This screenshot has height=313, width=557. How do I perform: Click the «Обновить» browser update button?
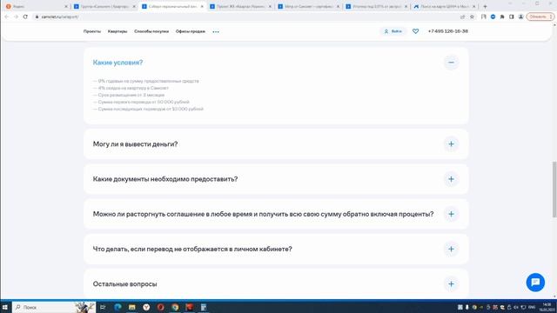click(x=540, y=17)
